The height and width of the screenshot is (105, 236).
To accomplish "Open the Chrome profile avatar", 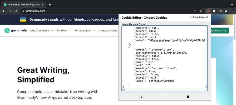I will 226,11.
